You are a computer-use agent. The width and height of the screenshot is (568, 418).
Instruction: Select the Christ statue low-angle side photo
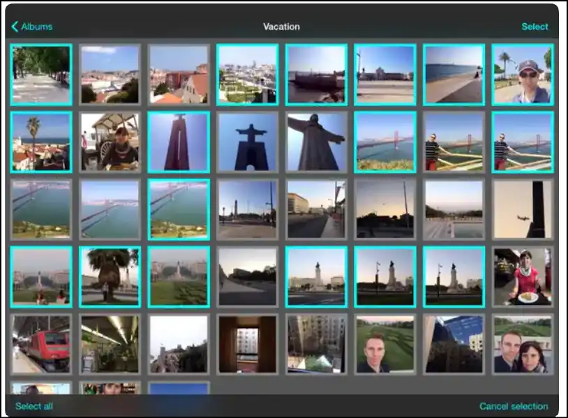(x=316, y=142)
